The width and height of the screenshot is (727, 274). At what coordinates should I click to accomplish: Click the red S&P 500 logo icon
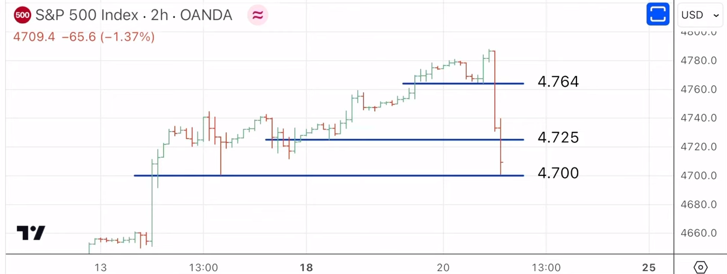click(22, 15)
